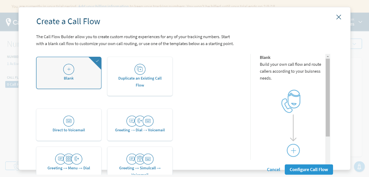Click the plus icon on Blank card
The height and width of the screenshot is (177, 369).
pos(69,69)
